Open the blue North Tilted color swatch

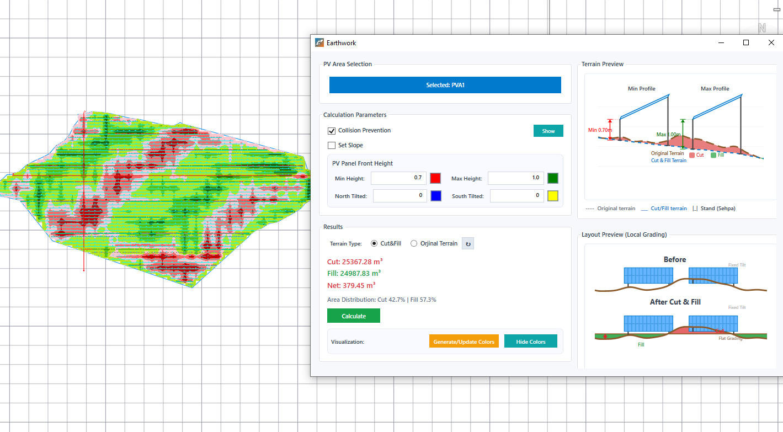coord(436,196)
